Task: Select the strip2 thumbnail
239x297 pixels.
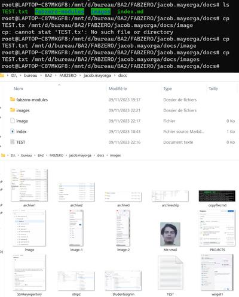Action: [x=76, y=281]
